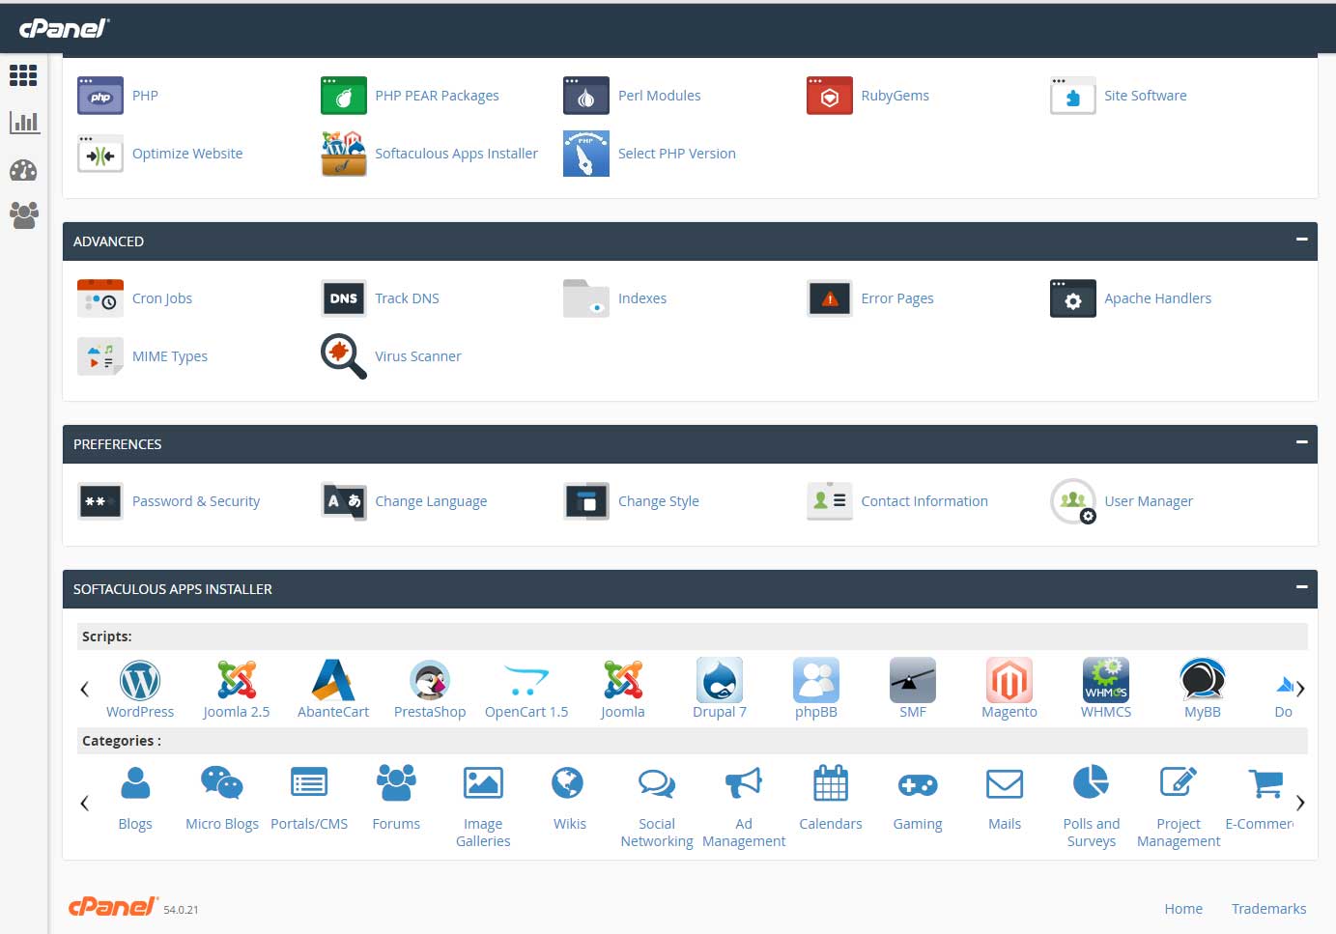Open the PHP configuration icon
Screen dimensions: 1336x934
point(100,96)
